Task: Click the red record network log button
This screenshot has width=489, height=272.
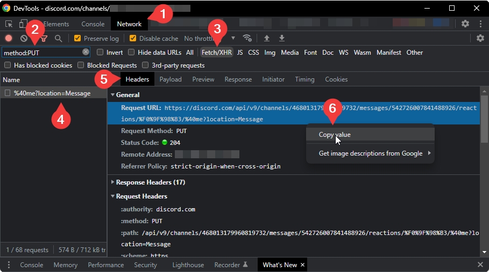Action: pos(9,39)
